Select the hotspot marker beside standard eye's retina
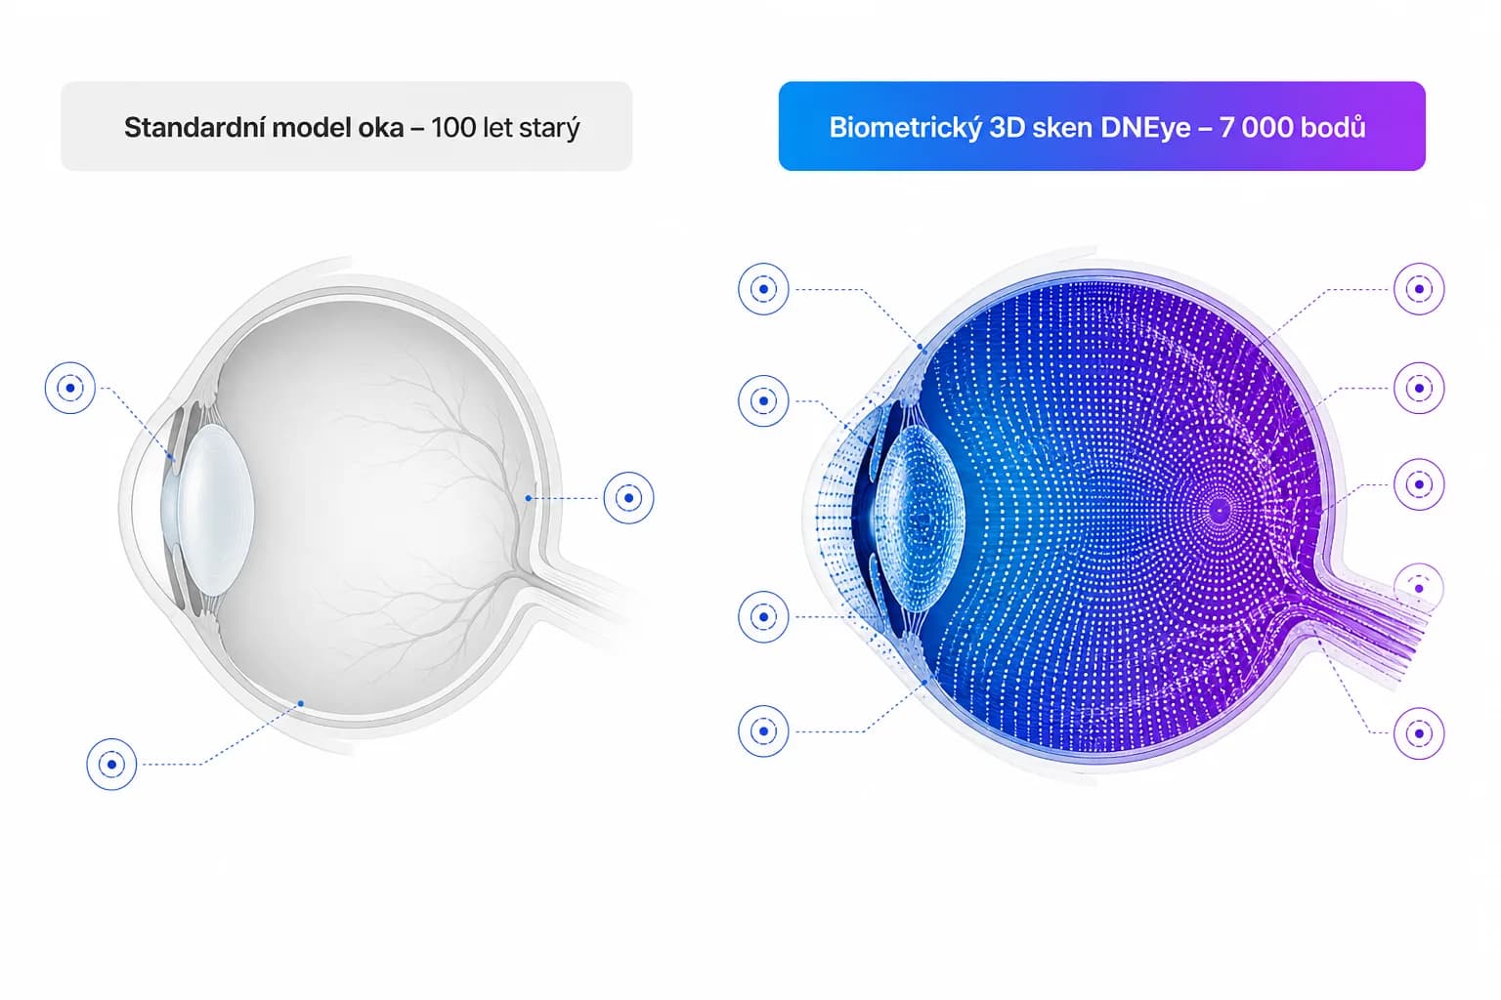 628,498
